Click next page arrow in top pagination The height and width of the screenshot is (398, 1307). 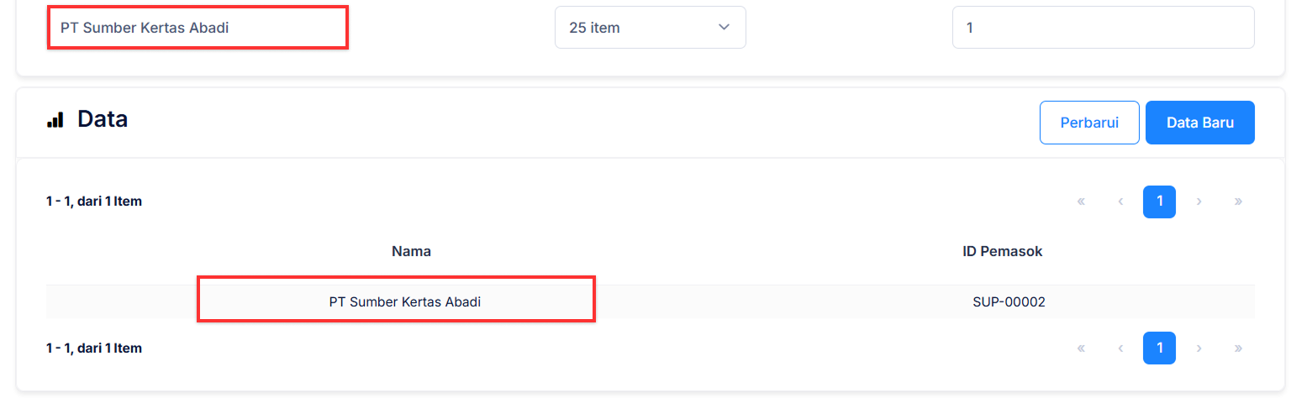pyautogui.click(x=1199, y=202)
